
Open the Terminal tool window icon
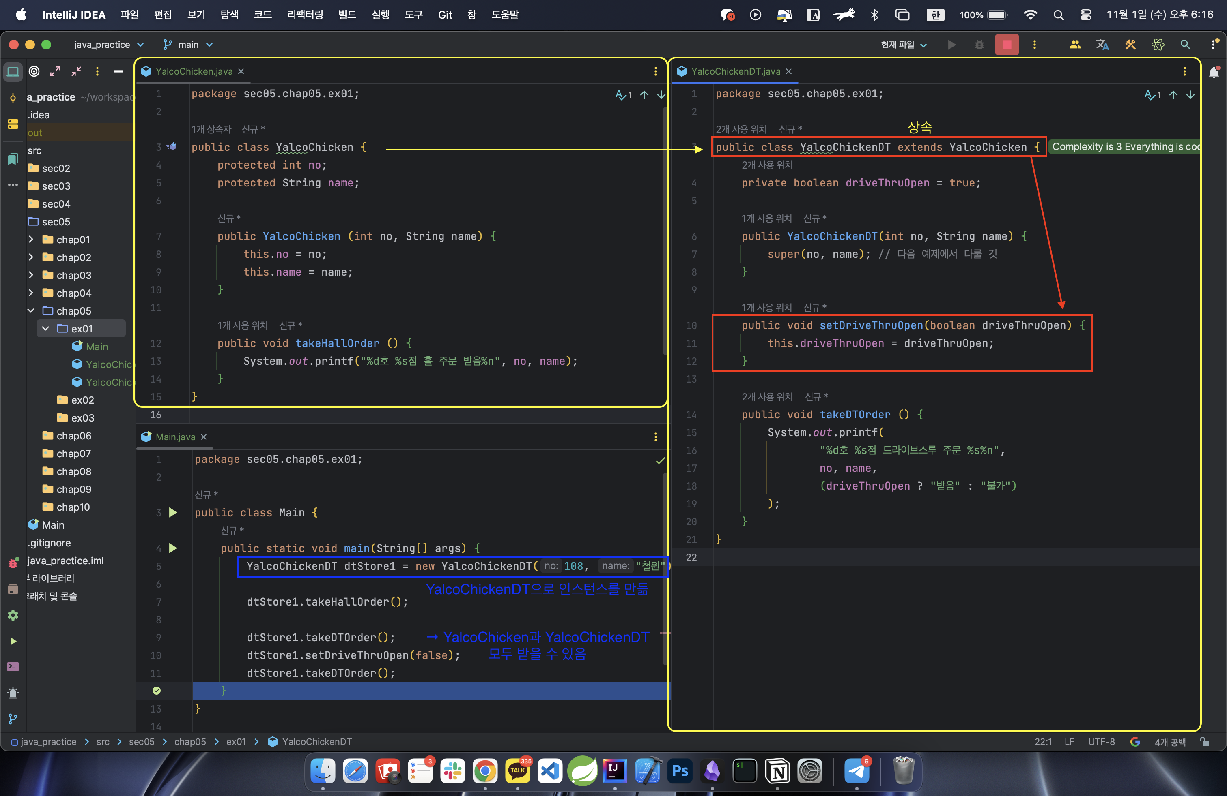click(13, 667)
